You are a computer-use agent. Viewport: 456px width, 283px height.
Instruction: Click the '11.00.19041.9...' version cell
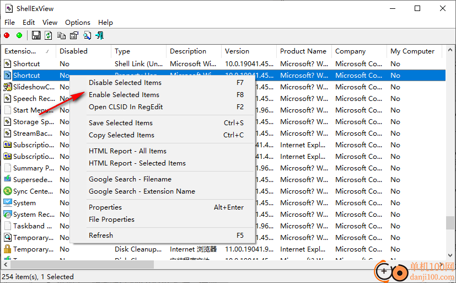pyautogui.click(x=249, y=249)
